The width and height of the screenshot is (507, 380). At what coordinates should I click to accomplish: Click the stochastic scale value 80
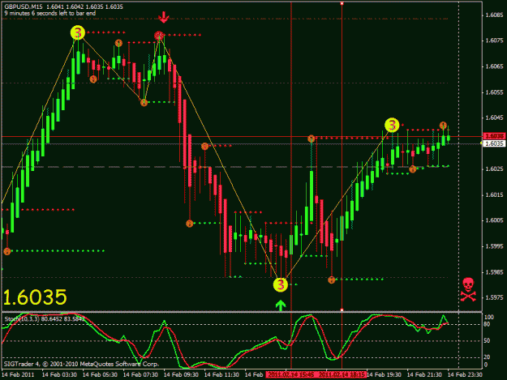tap(487, 324)
